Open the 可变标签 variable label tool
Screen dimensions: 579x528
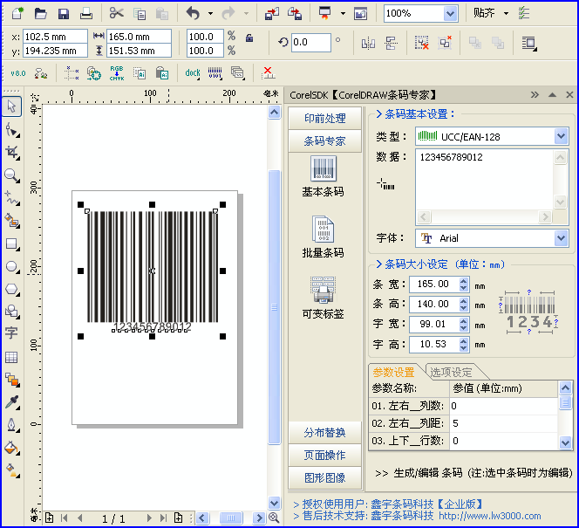[324, 298]
